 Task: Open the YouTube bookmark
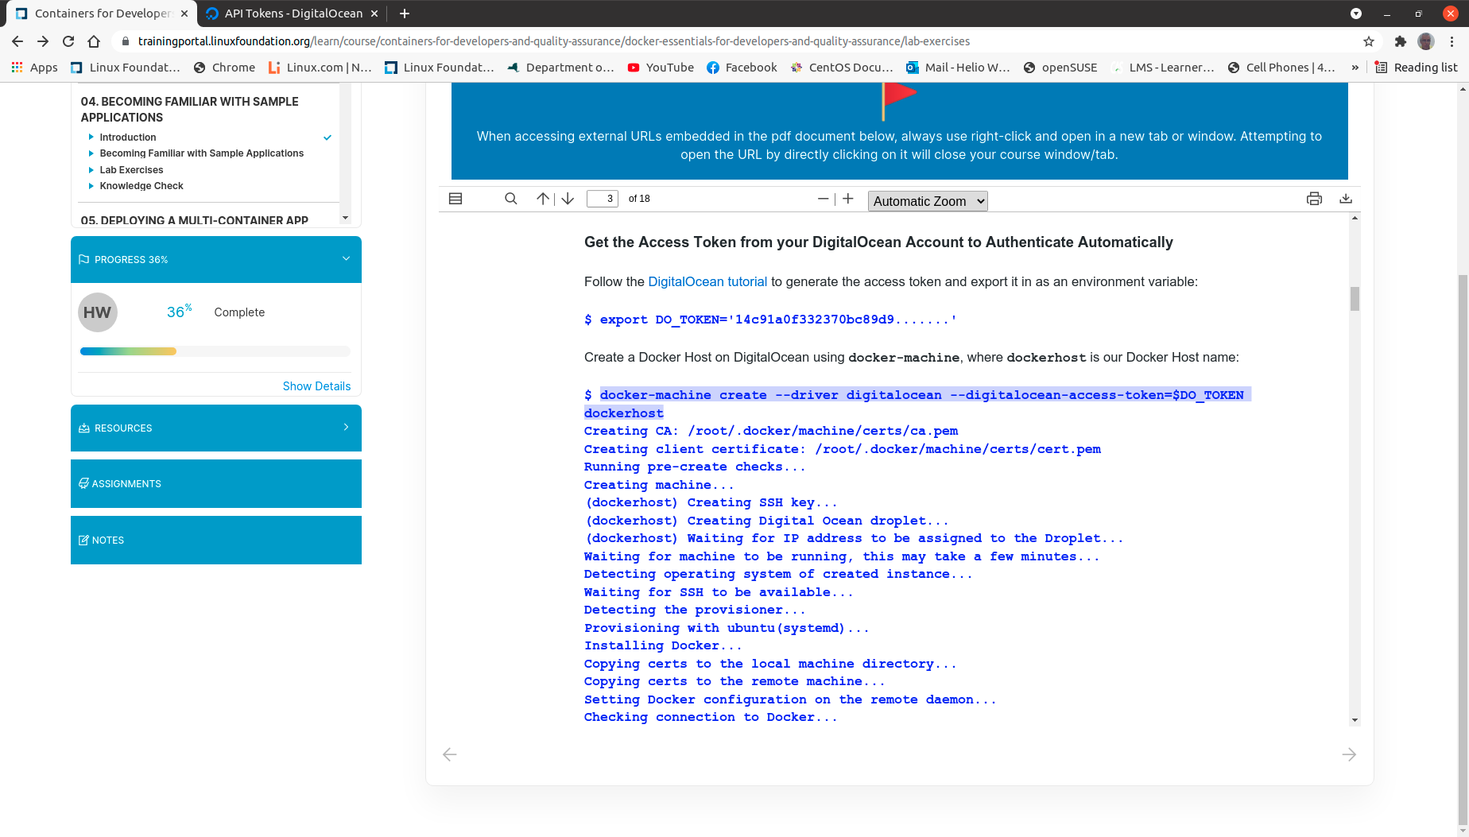tap(661, 68)
